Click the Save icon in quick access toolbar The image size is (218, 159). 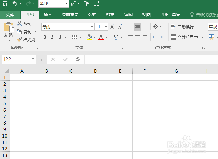tap(5, 4)
